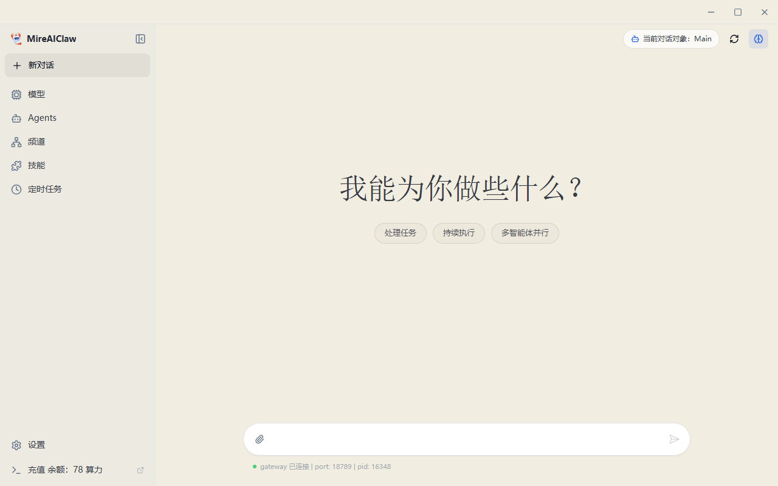Viewport: 778px width, 486px height.
Task: Click the send message arrow icon
Action: coord(673,439)
